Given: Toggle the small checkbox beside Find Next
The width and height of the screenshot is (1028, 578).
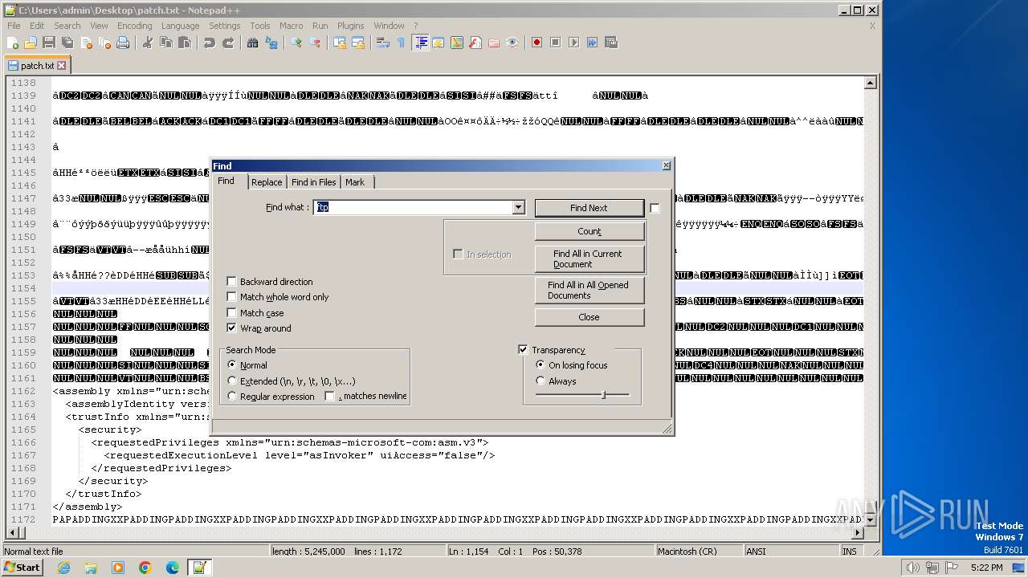Looking at the screenshot, I should point(655,208).
